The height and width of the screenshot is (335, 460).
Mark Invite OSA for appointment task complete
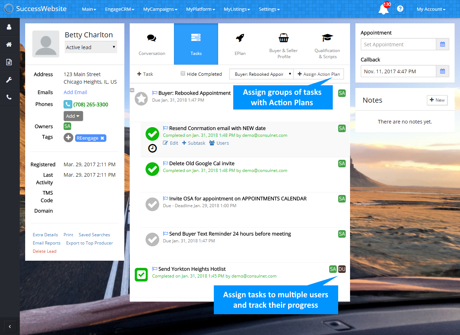click(x=152, y=204)
